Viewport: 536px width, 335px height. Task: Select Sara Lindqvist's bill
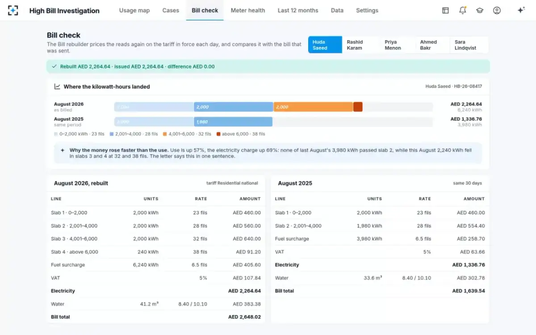tap(469, 45)
